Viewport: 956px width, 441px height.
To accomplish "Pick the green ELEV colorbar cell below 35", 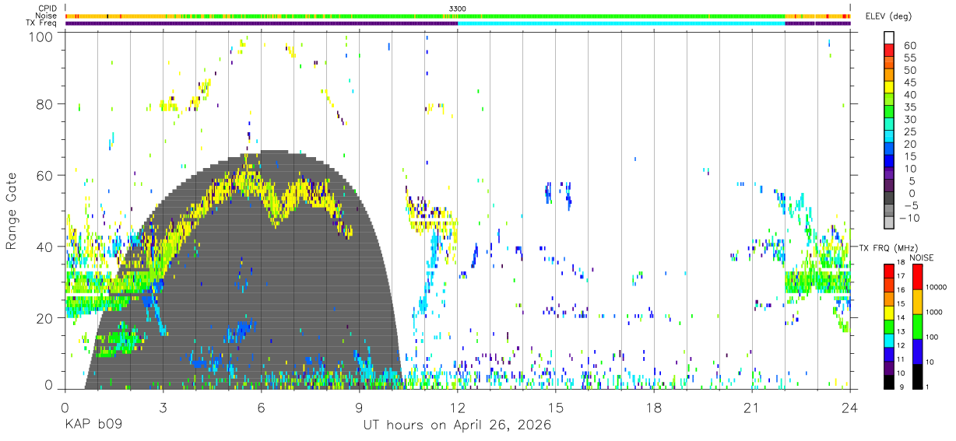I will pos(889,111).
